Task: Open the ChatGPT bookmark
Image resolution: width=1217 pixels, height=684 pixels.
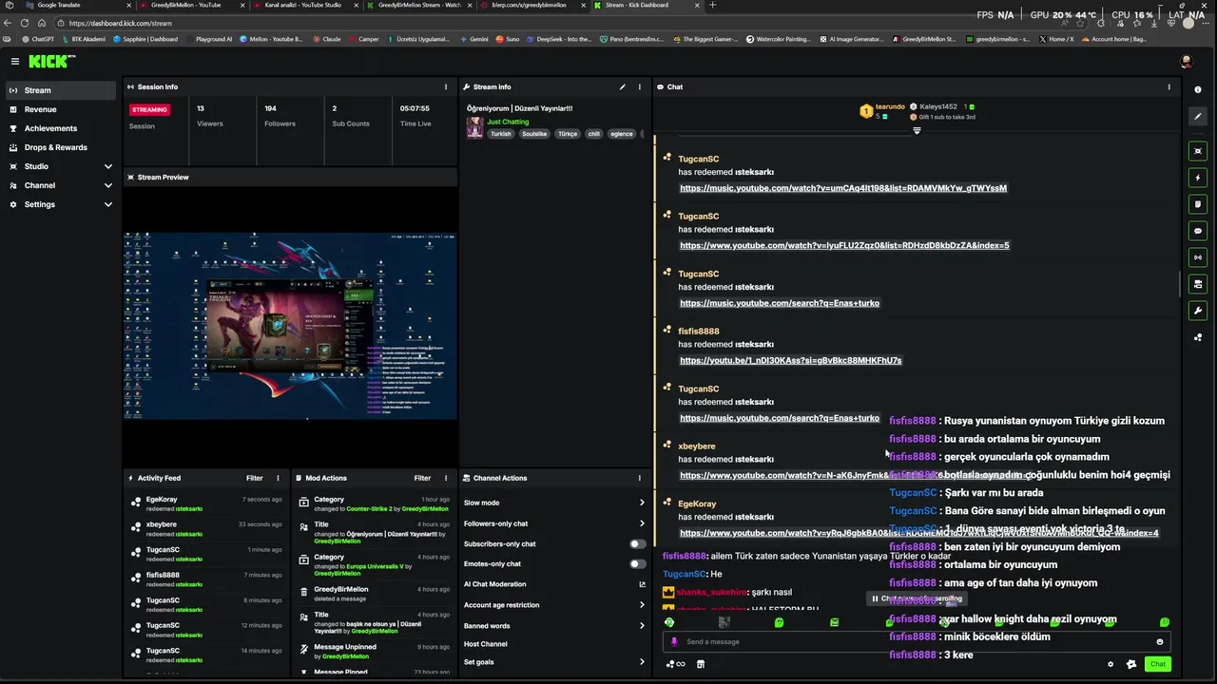Action: pos(37,39)
